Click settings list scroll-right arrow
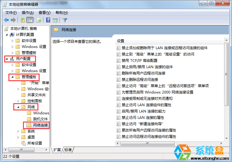232x162 pixels. pos(221,143)
